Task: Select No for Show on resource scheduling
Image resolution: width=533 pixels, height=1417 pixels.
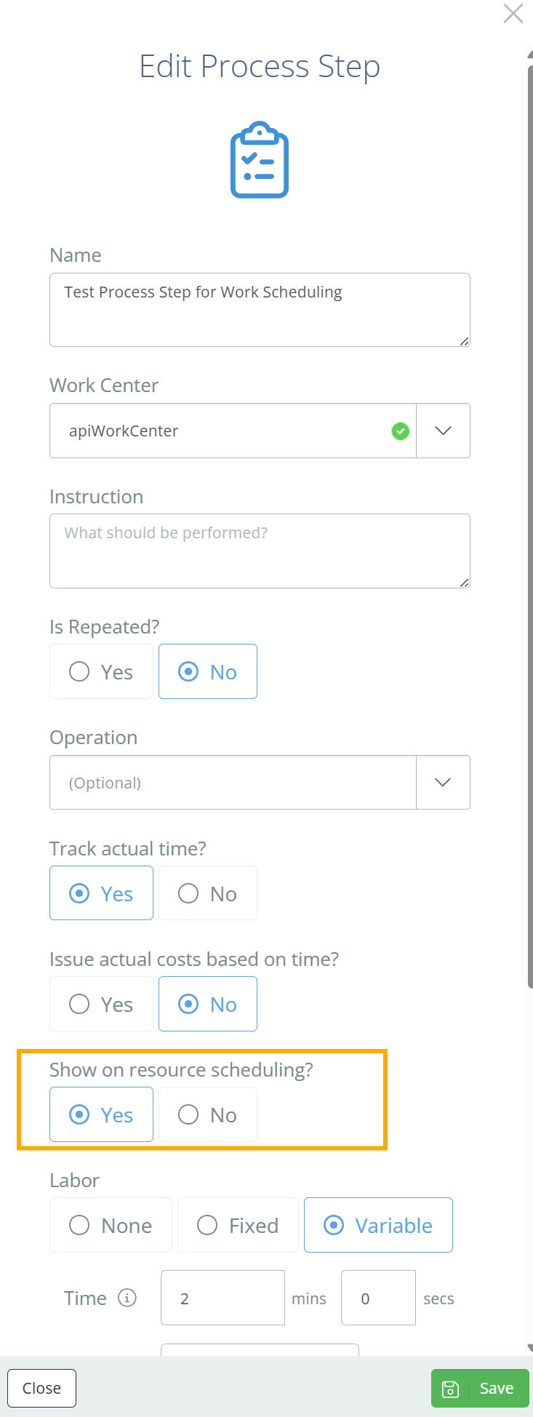Action: click(x=208, y=1114)
